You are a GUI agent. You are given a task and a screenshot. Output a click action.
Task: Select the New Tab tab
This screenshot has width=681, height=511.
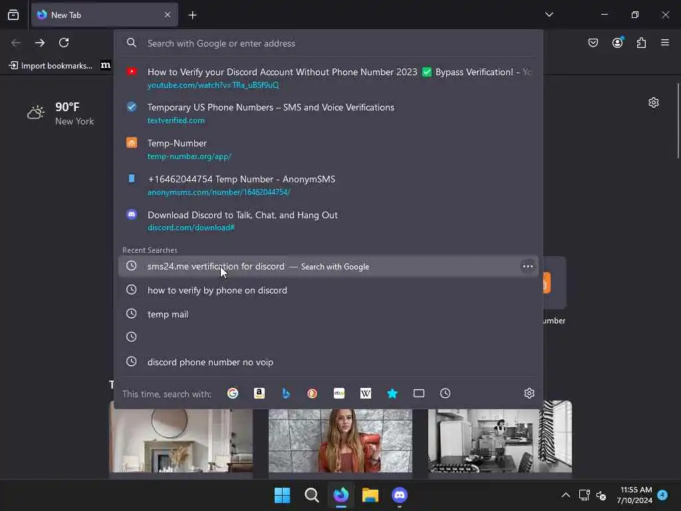[x=104, y=15]
